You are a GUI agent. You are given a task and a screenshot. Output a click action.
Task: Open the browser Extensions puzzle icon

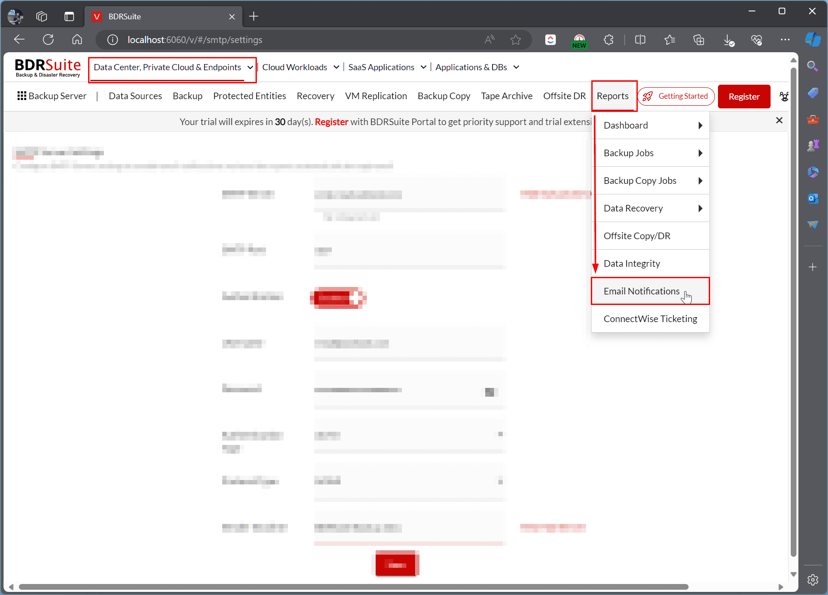pos(608,40)
